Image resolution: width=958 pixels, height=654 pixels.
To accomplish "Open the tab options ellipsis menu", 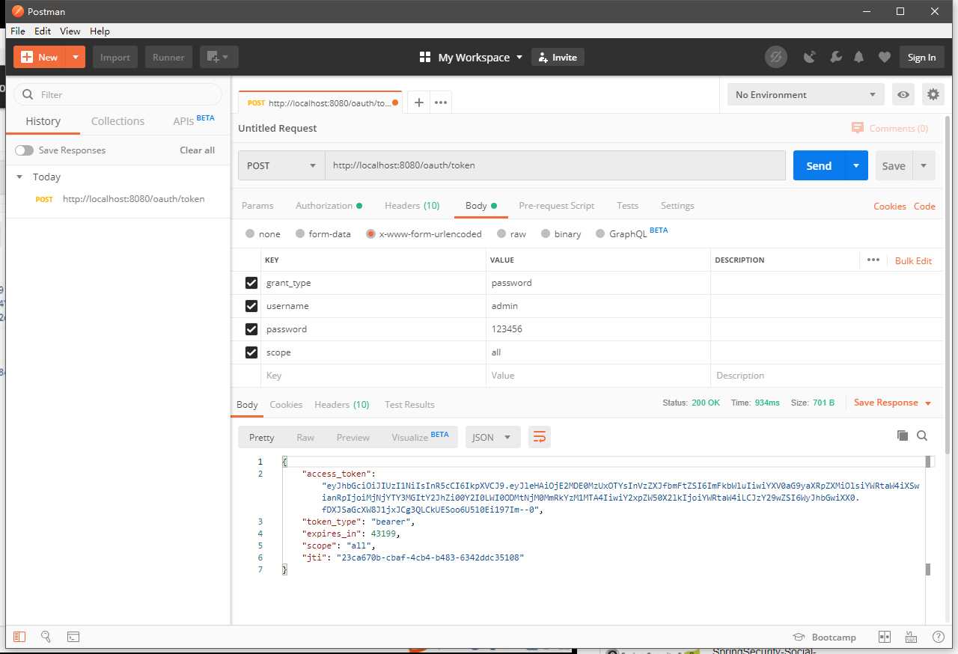I will 441,103.
